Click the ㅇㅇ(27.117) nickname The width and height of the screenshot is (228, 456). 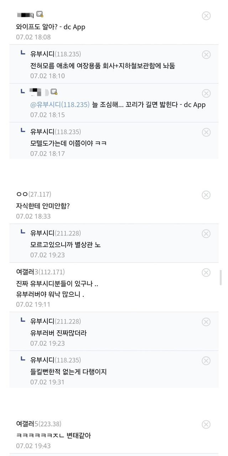point(33,194)
